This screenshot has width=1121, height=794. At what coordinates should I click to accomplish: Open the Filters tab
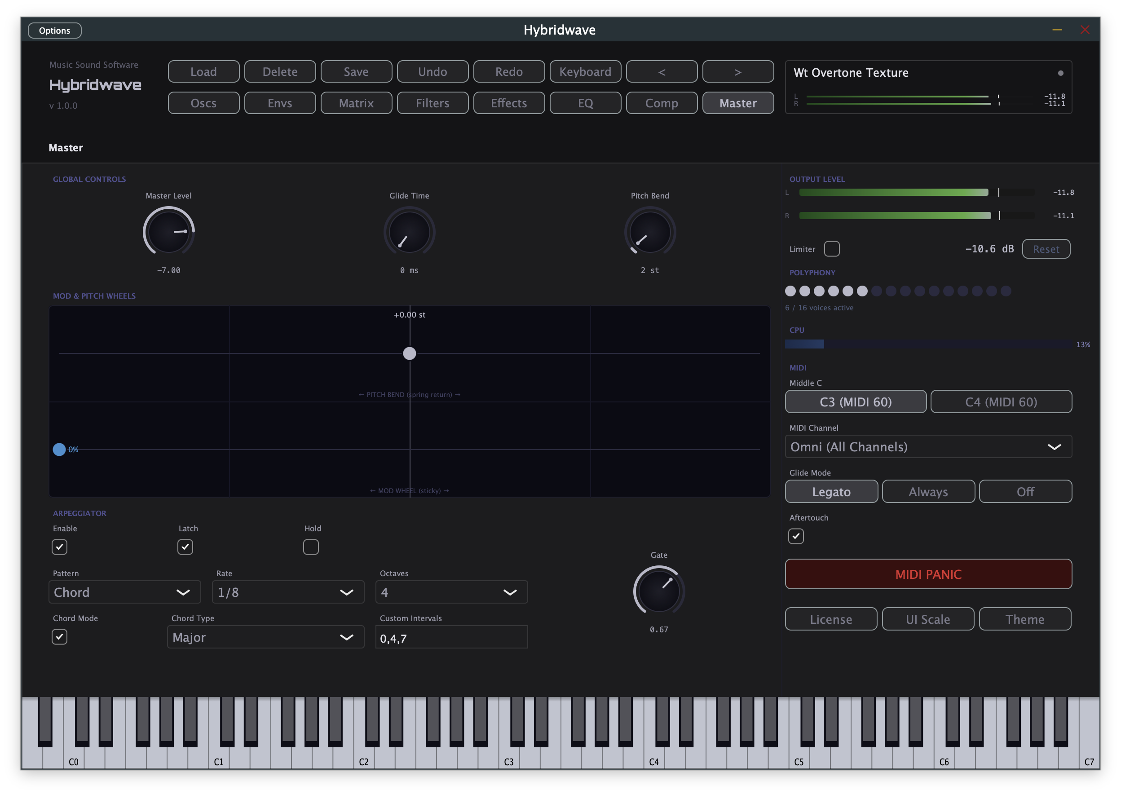pos(432,103)
